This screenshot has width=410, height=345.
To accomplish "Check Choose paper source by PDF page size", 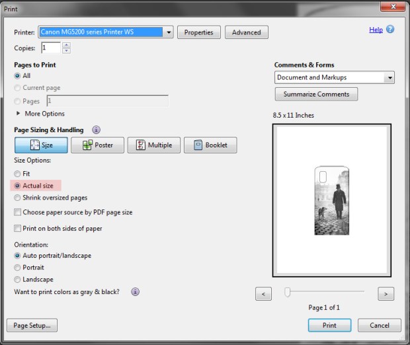I will tap(18, 213).
